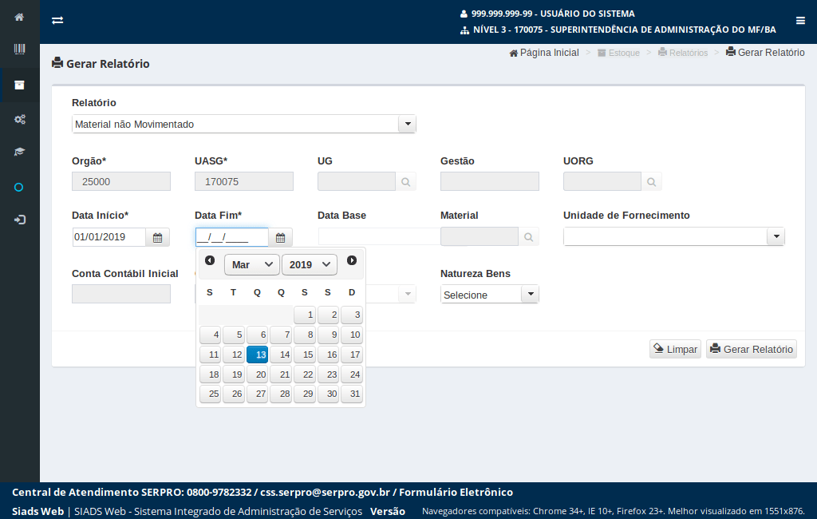Image resolution: width=817 pixels, height=519 pixels.
Task: Open the hamburger menu at top right
Action: (800, 20)
